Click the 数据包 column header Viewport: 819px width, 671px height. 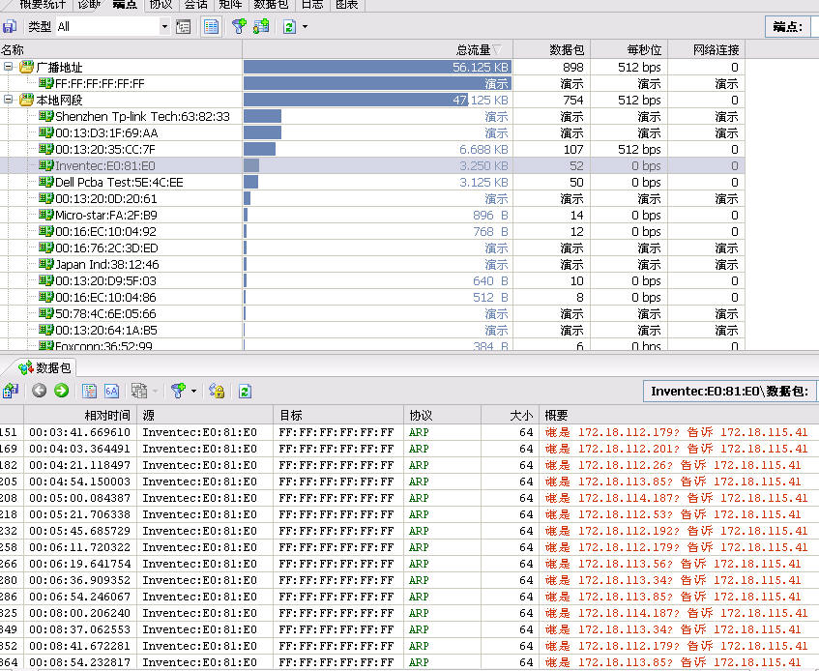pyautogui.click(x=567, y=50)
